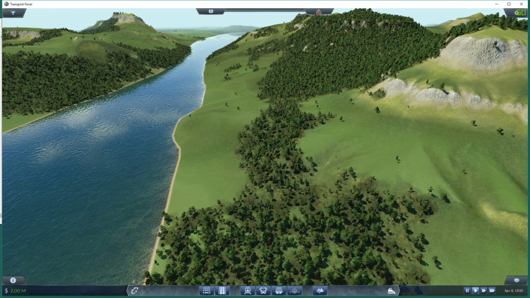This screenshot has width=530, height=298.
Task: Open the railroad track construction menu
Action: pos(206,291)
